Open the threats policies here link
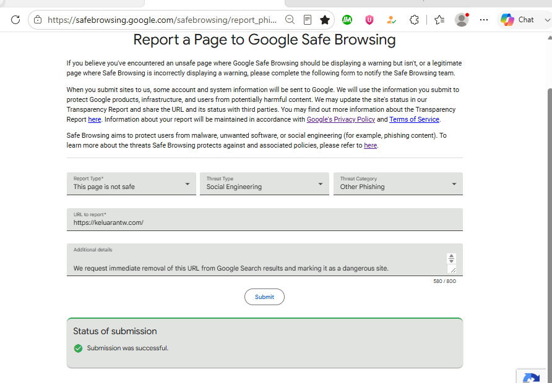Viewport: 552px width, 383px height. click(x=370, y=145)
